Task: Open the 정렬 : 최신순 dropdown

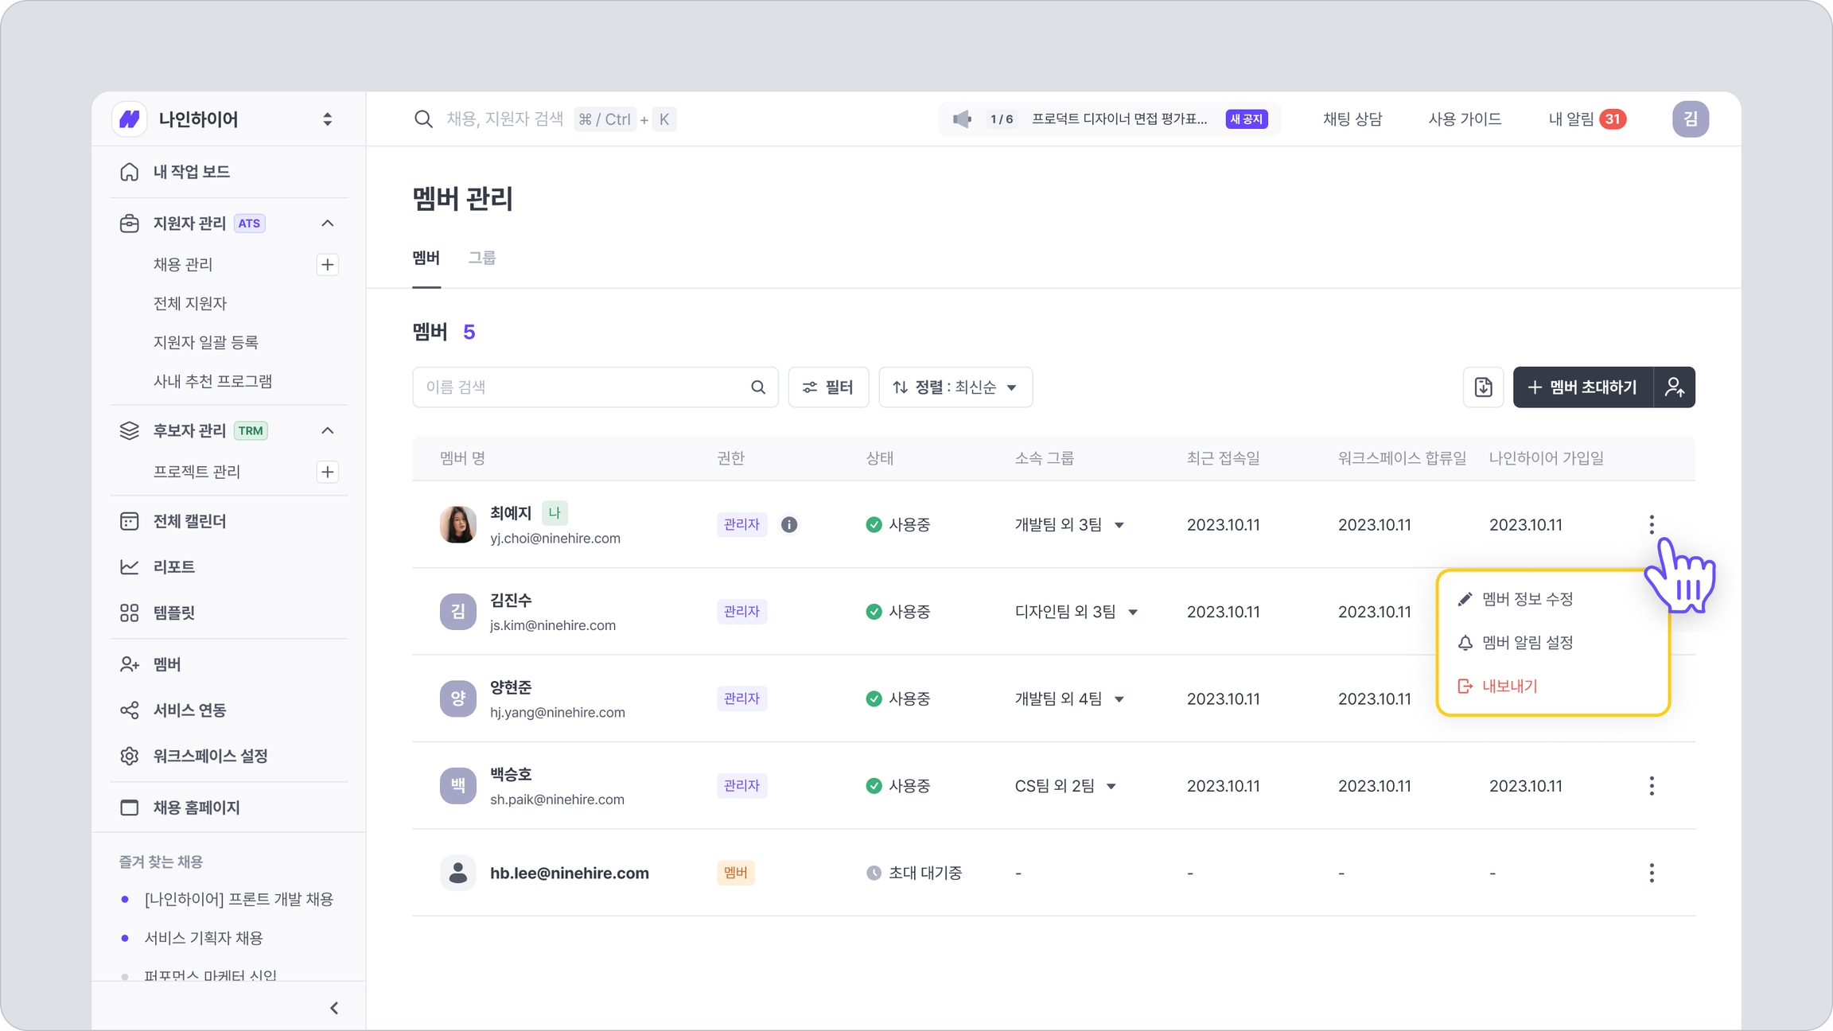Action: [x=955, y=387]
